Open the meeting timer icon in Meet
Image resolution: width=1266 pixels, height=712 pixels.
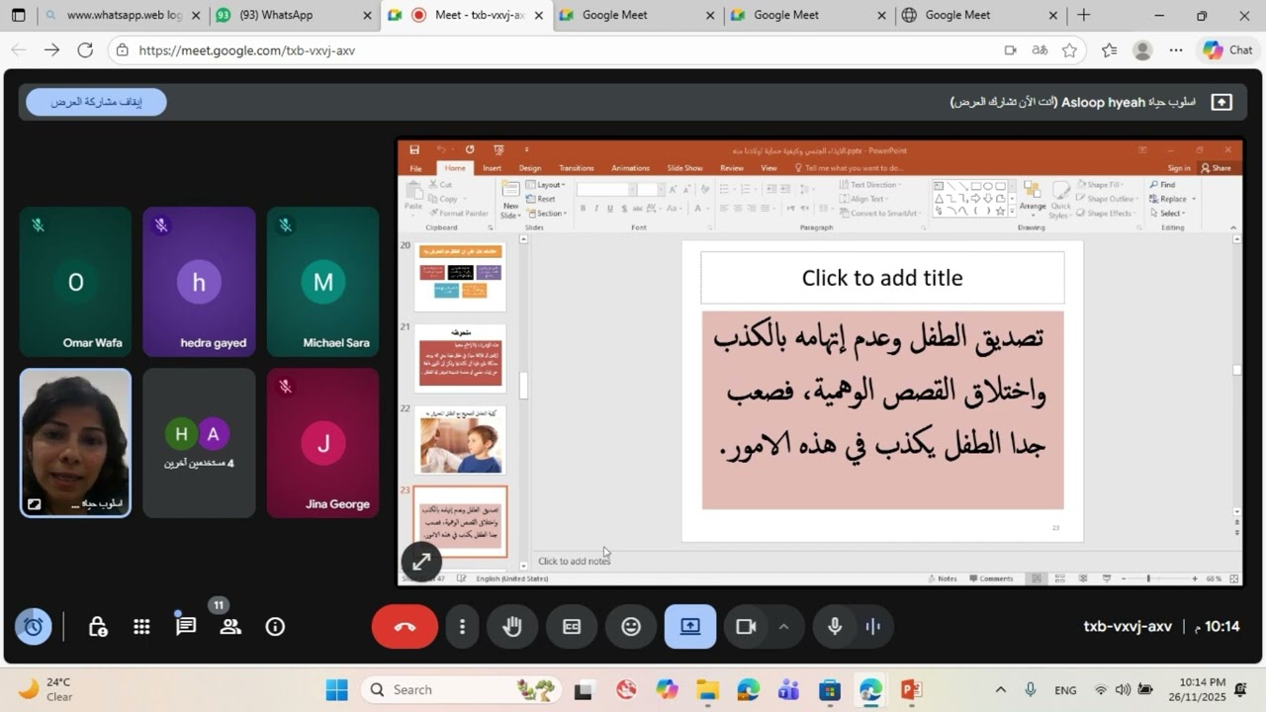(x=33, y=627)
